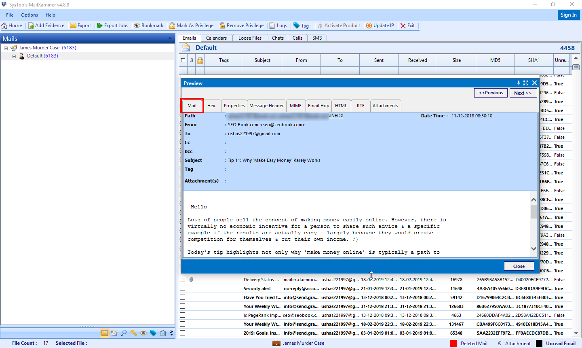Tick the checkbox beside the Security alert email
The width and height of the screenshot is (582, 348).
[182, 288]
